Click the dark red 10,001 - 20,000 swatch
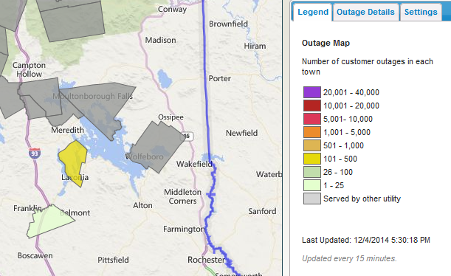 coord(312,106)
